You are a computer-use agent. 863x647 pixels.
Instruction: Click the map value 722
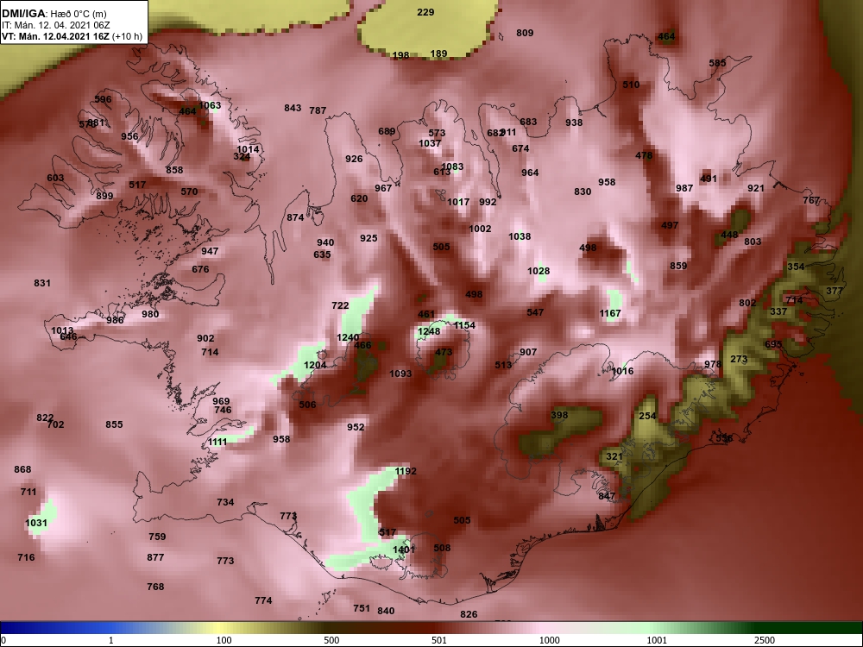[340, 306]
